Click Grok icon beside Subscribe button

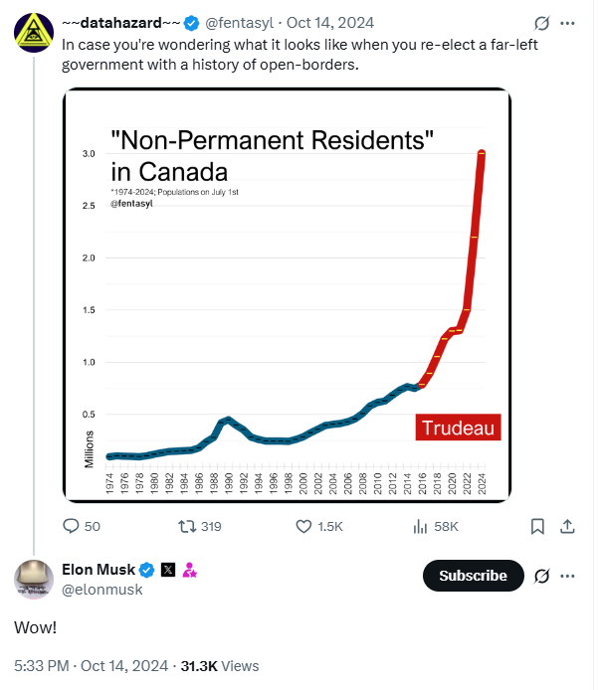542,575
